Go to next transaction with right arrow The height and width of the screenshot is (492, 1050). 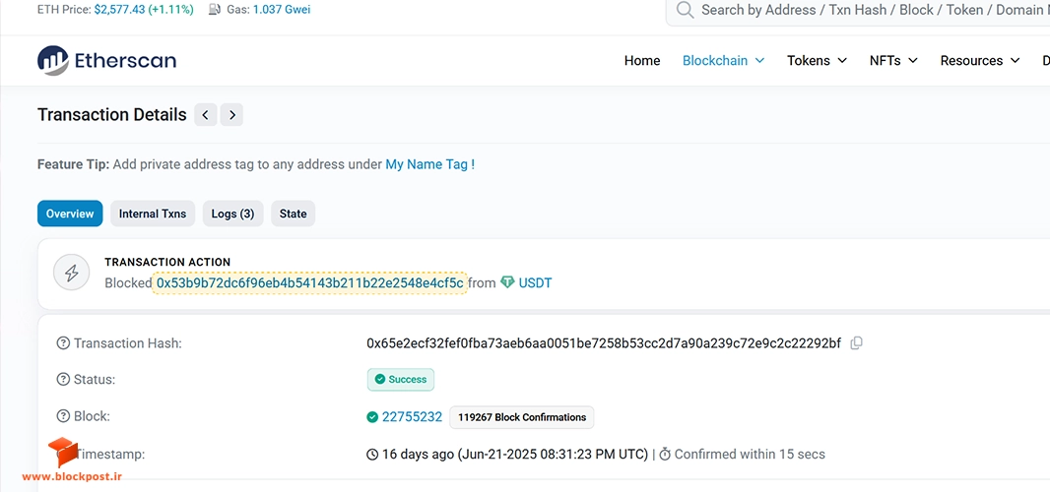231,115
